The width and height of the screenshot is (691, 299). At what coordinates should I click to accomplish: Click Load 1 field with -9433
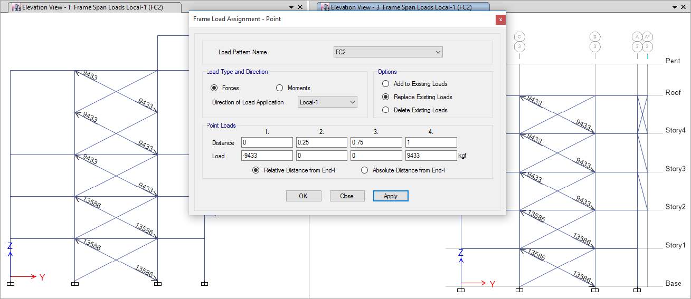tap(267, 156)
